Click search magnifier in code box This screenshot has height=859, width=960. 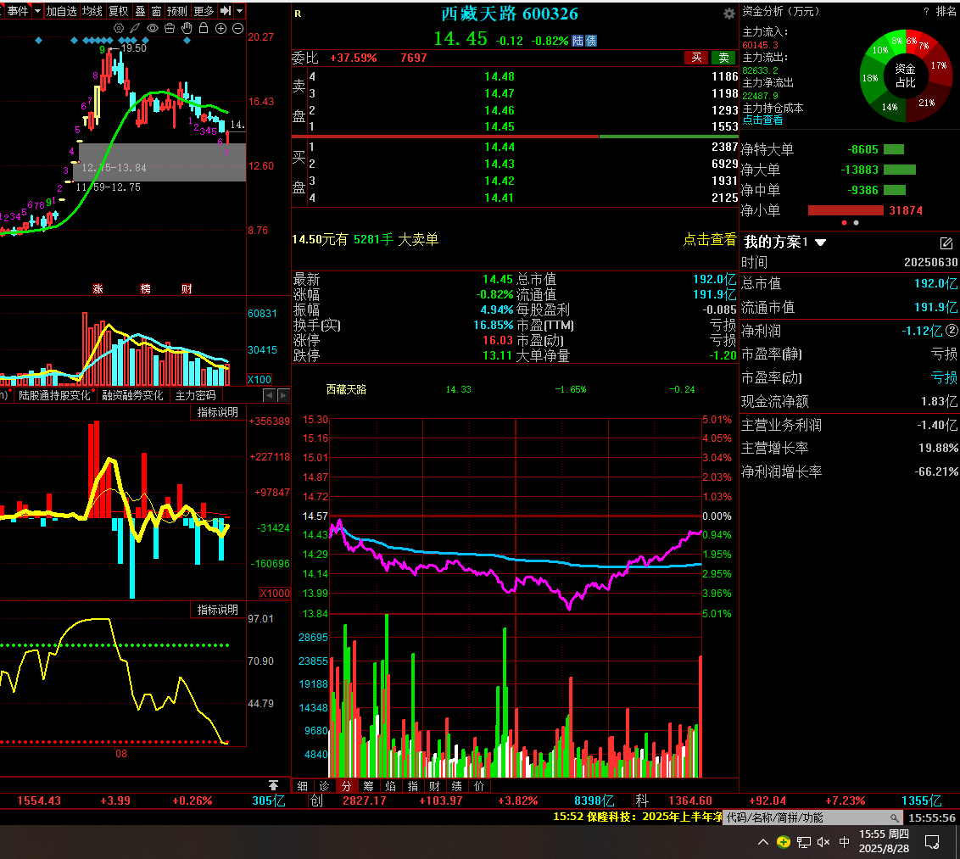[x=895, y=818]
